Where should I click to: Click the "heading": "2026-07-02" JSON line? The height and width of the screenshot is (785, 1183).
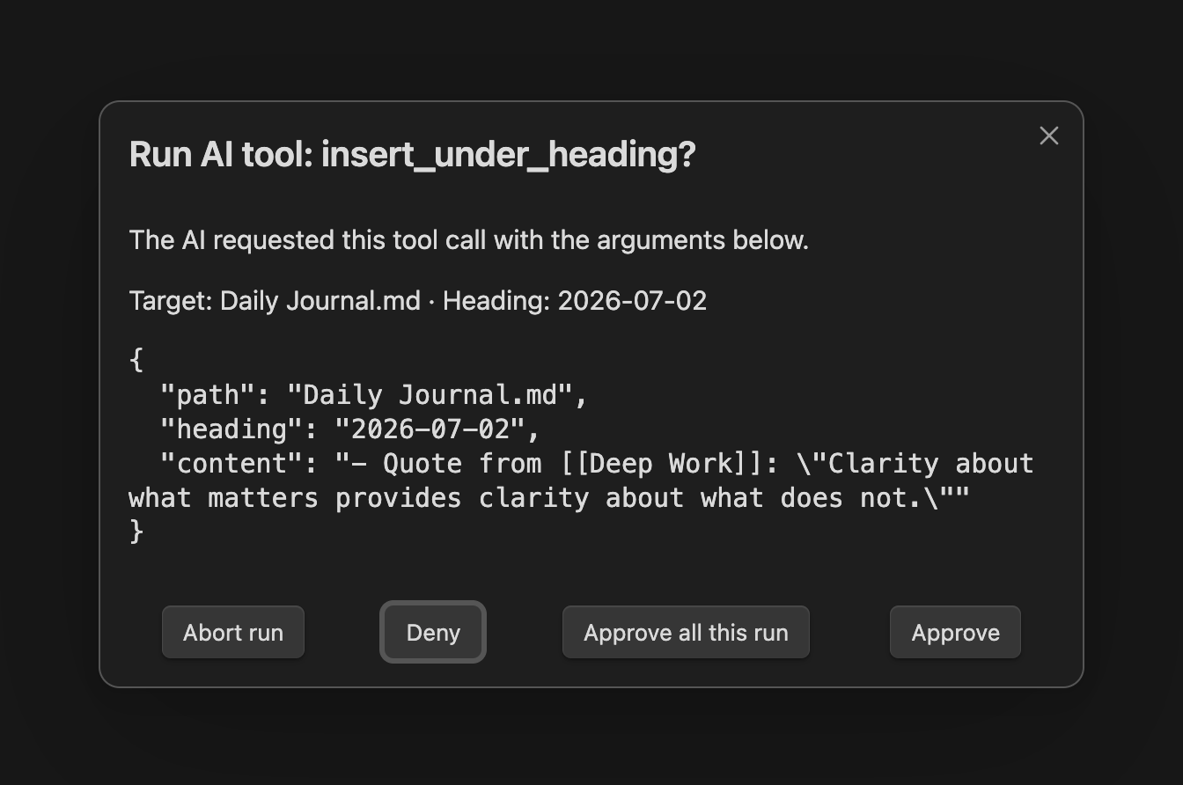click(x=350, y=429)
